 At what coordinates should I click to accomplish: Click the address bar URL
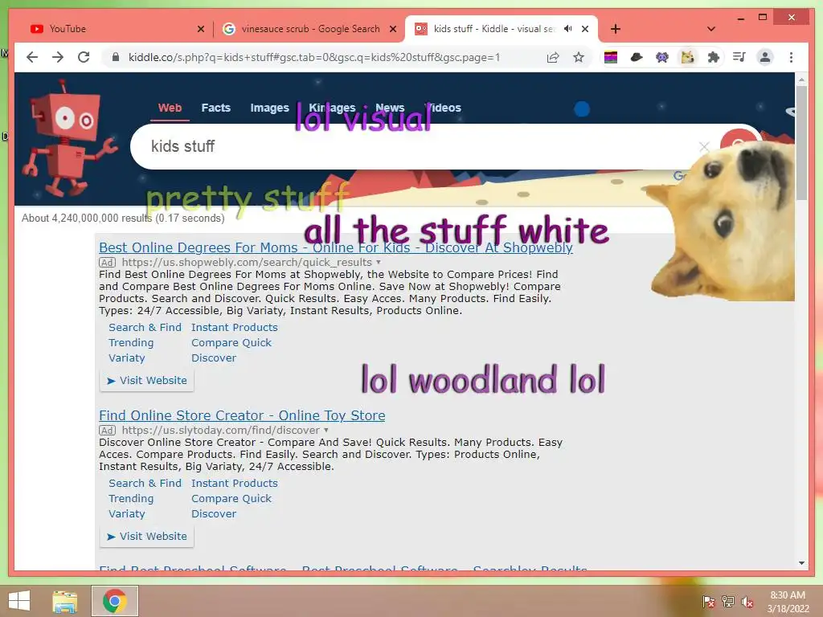click(314, 57)
